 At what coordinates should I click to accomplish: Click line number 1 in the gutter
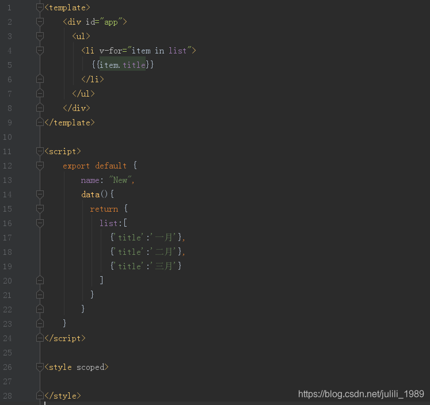click(9, 7)
